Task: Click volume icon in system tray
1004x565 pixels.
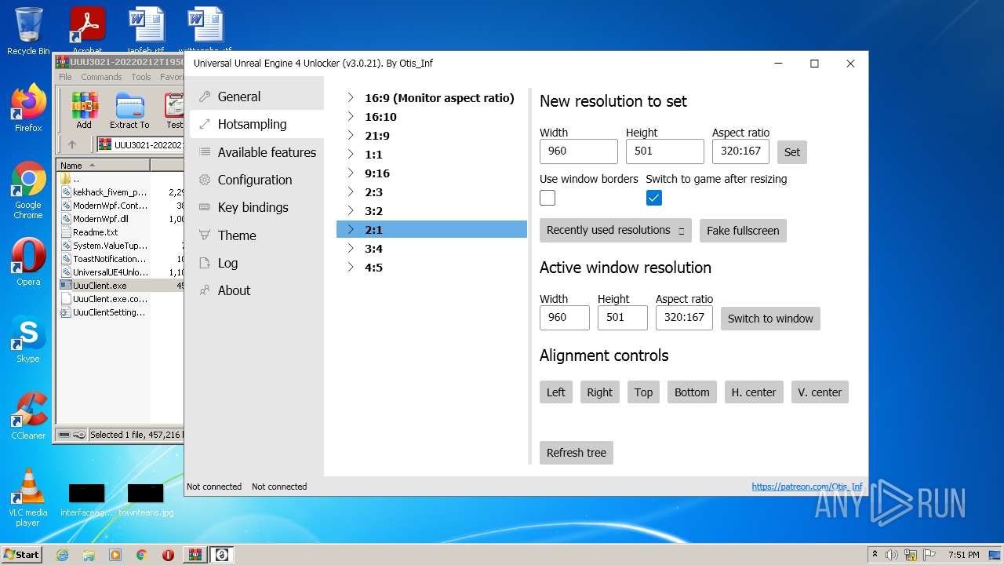Action: 892,555
